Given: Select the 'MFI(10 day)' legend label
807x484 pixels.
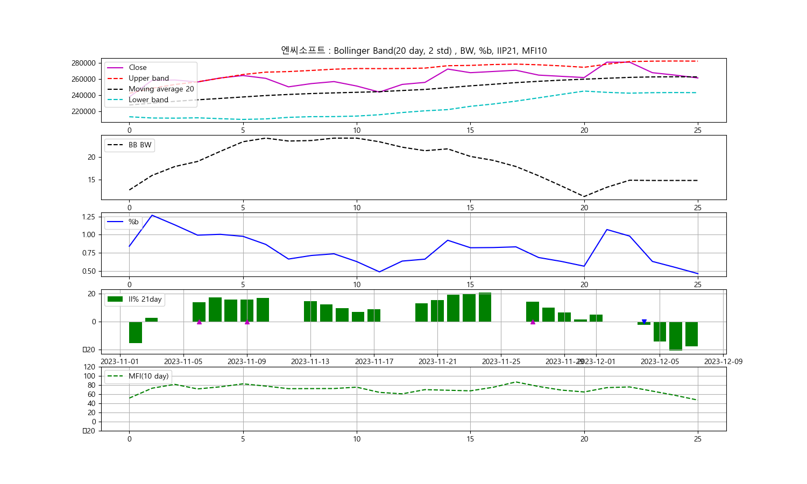Looking at the screenshot, I should (148, 376).
